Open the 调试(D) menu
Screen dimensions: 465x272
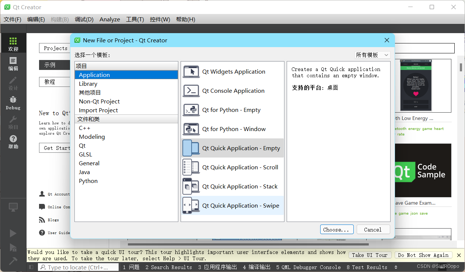coord(84,20)
